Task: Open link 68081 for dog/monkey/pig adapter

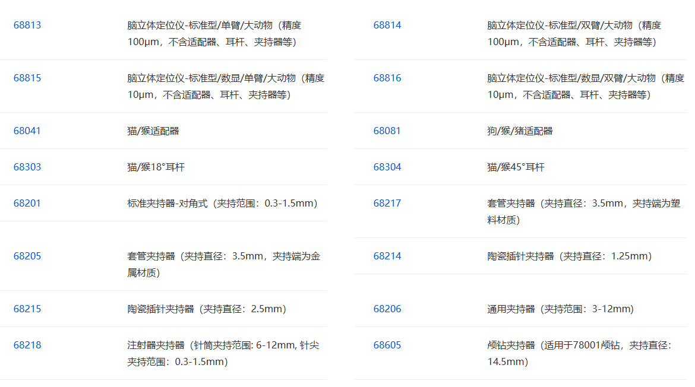Action: click(x=386, y=131)
